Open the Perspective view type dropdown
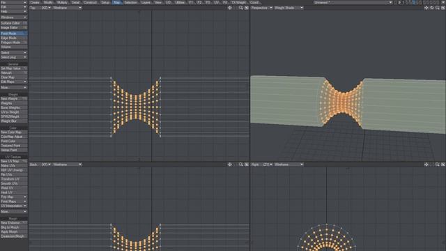Image resolution: width=446 pixels, height=251 pixels. point(262,8)
